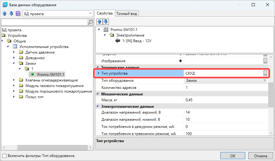The height and width of the screenshot is (161, 275).
Task: Click the blue up arrow beside the database icon
Action: [x=4, y=14]
